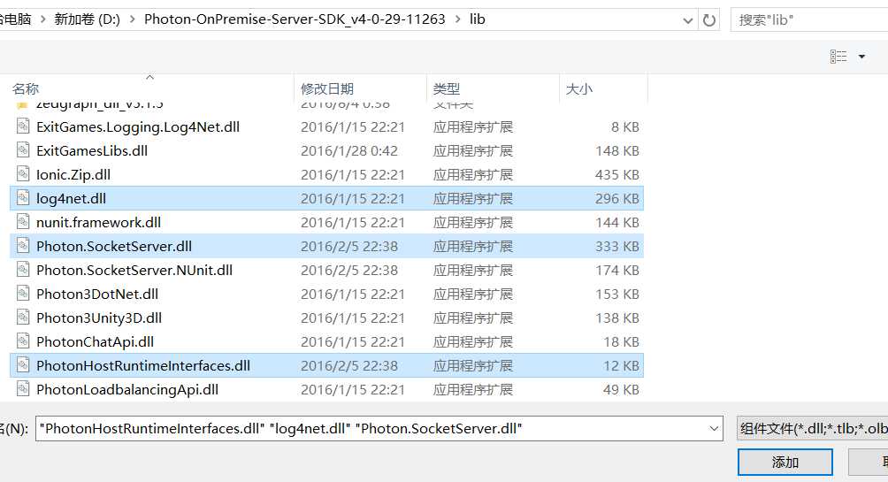Click the ExitGames.Logging.Log4Net.dll file icon
The width and height of the screenshot is (888, 482).
(x=23, y=126)
